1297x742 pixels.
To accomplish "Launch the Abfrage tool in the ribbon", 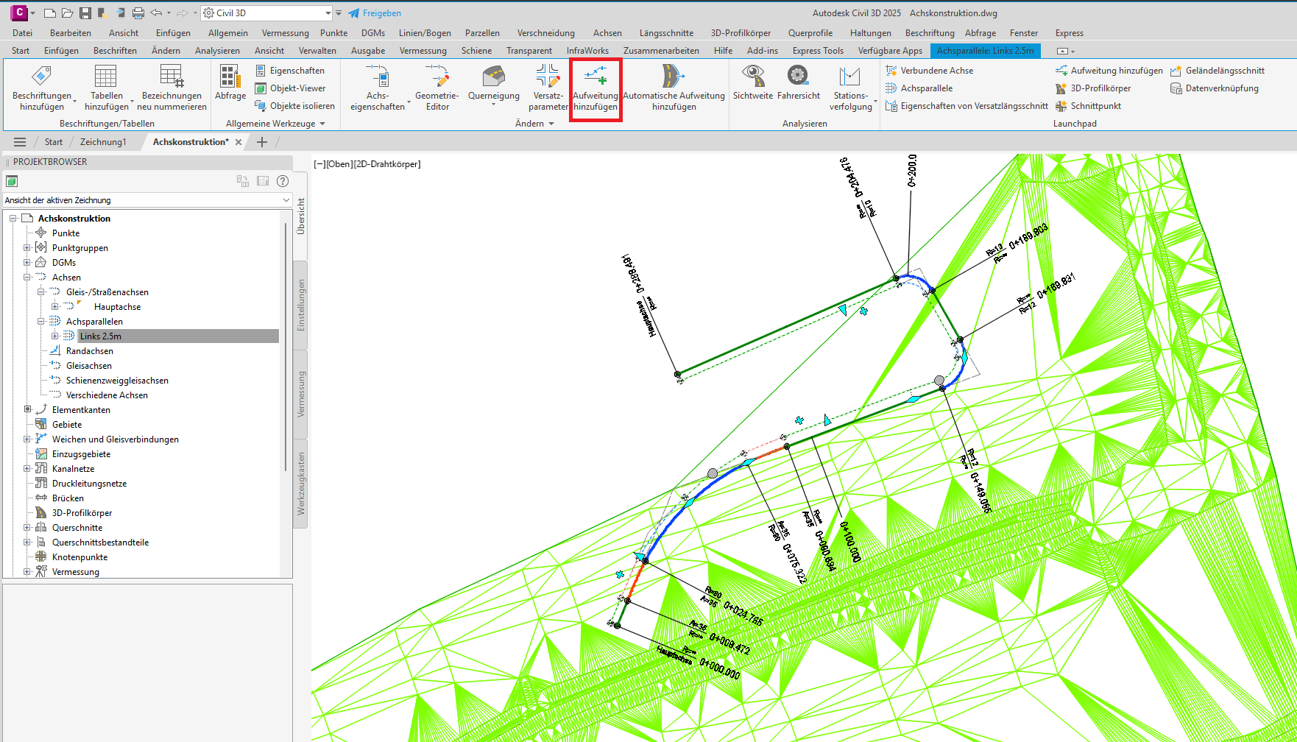I will coord(230,82).
